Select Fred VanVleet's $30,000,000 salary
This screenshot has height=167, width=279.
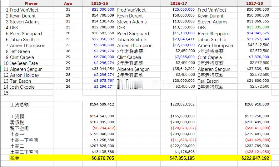tap(258, 9)
